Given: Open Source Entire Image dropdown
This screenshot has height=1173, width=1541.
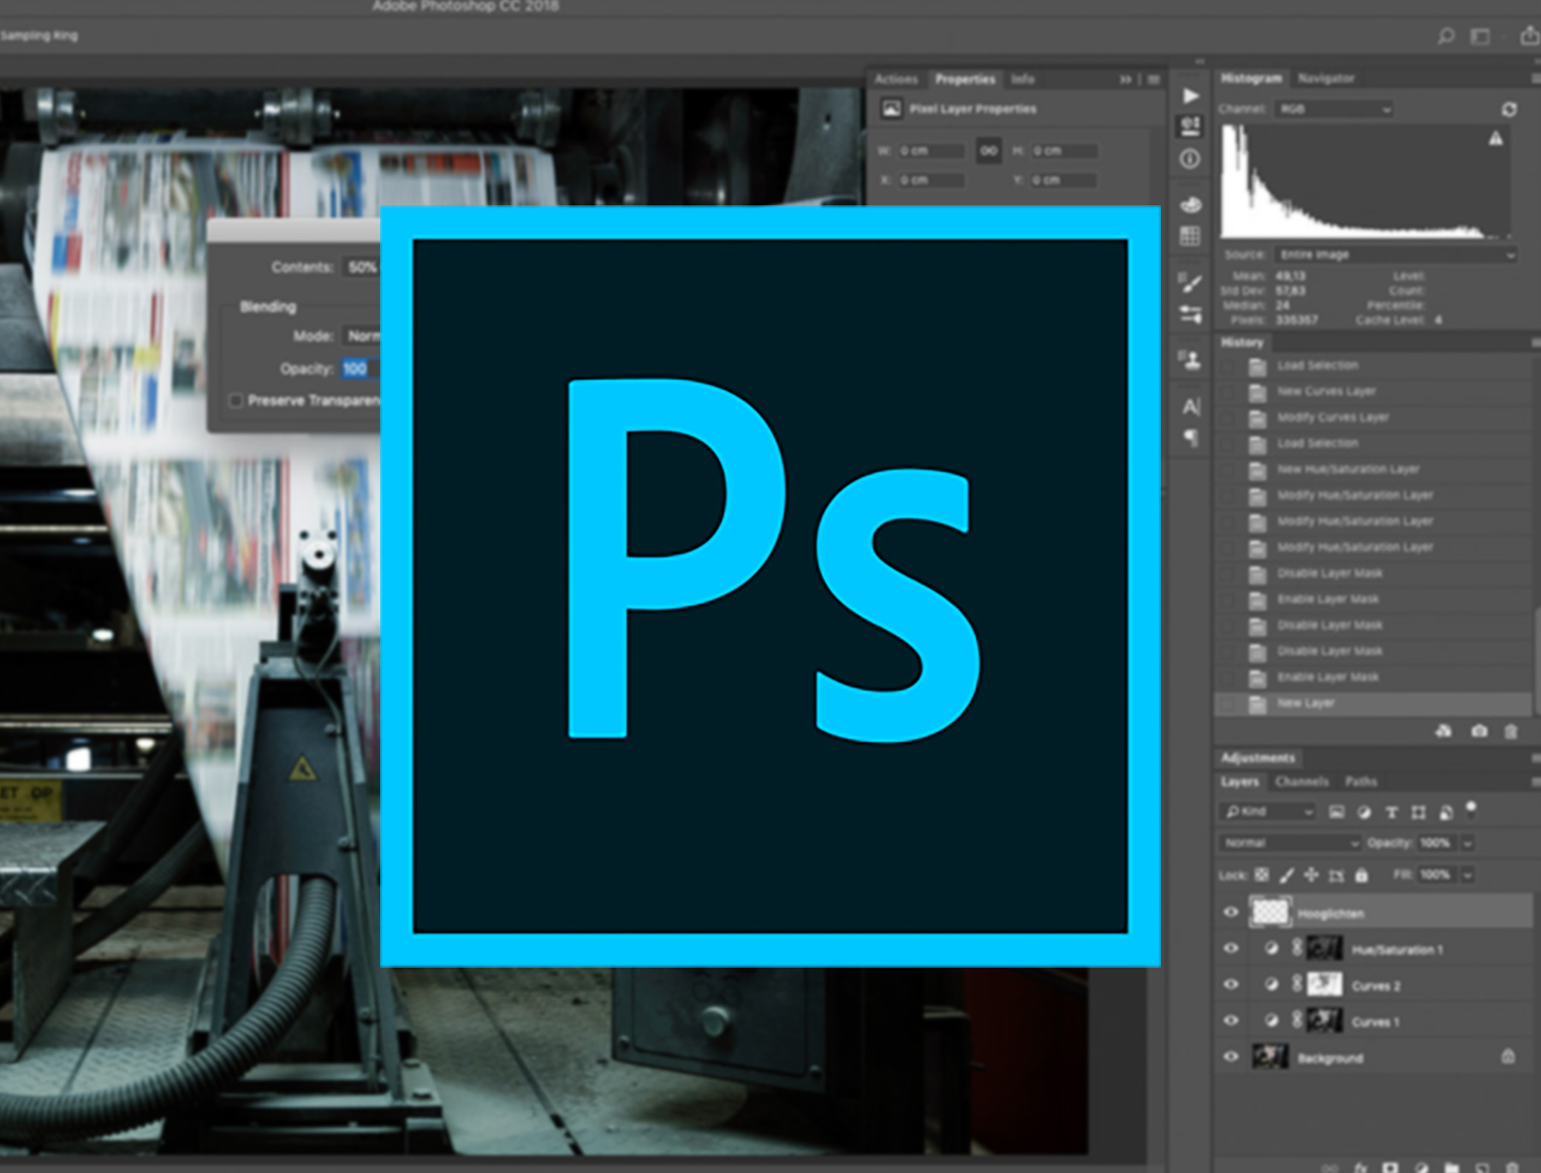Looking at the screenshot, I should pyautogui.click(x=1396, y=255).
